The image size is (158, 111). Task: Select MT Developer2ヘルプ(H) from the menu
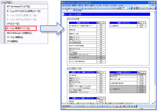click(19, 6)
